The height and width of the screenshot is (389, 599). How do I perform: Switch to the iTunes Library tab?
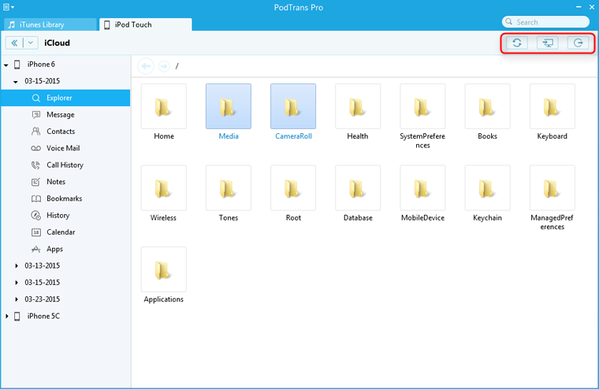coord(48,24)
